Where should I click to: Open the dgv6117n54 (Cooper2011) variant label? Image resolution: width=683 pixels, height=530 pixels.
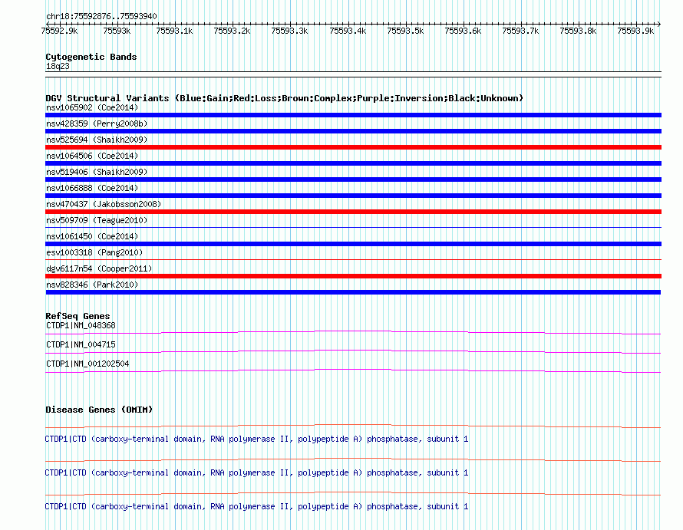[x=99, y=268]
